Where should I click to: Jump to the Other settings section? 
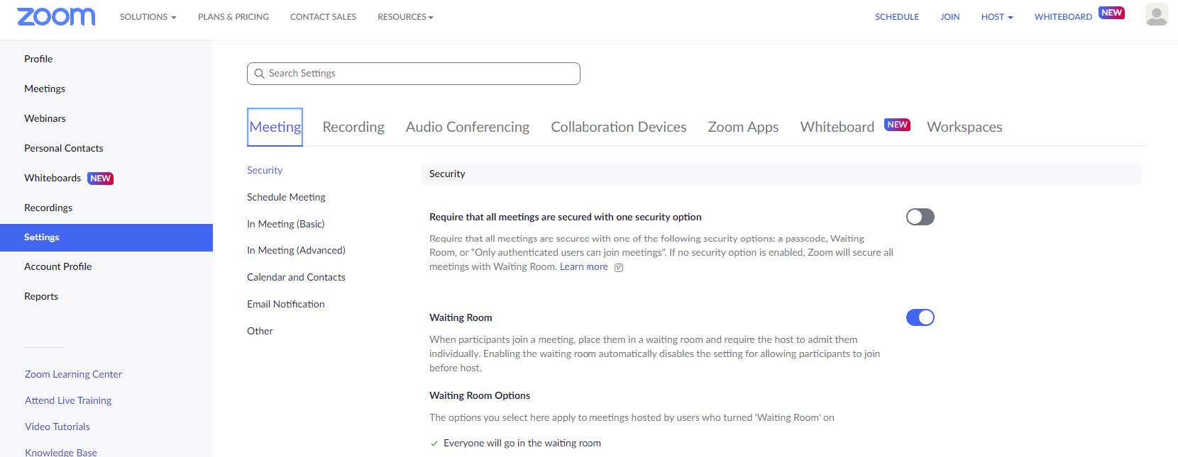click(260, 331)
